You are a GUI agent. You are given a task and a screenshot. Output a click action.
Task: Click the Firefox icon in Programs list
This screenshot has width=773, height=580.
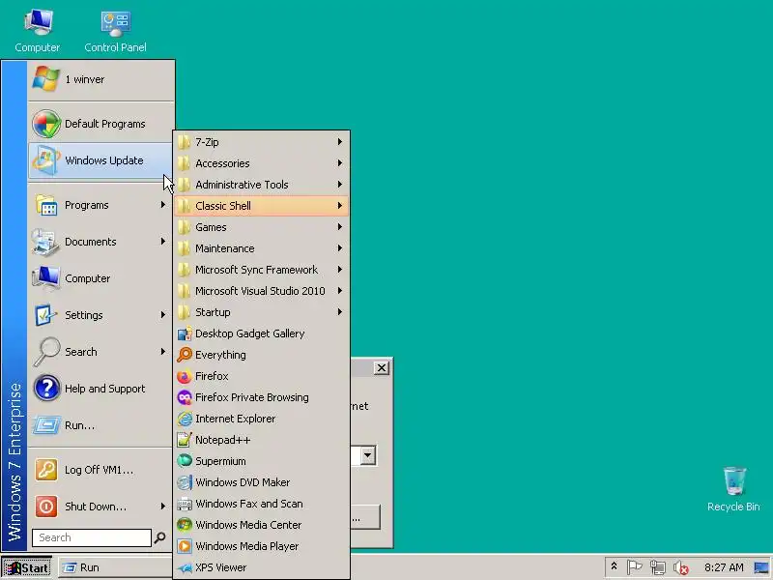click(x=184, y=376)
